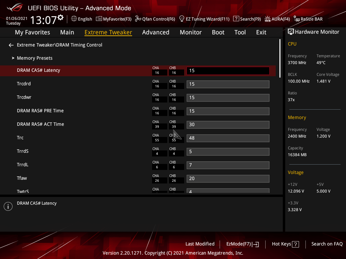Launch EZ Tuning Wizard(F11) bulb icon
346x259 pixels.
[182, 19]
